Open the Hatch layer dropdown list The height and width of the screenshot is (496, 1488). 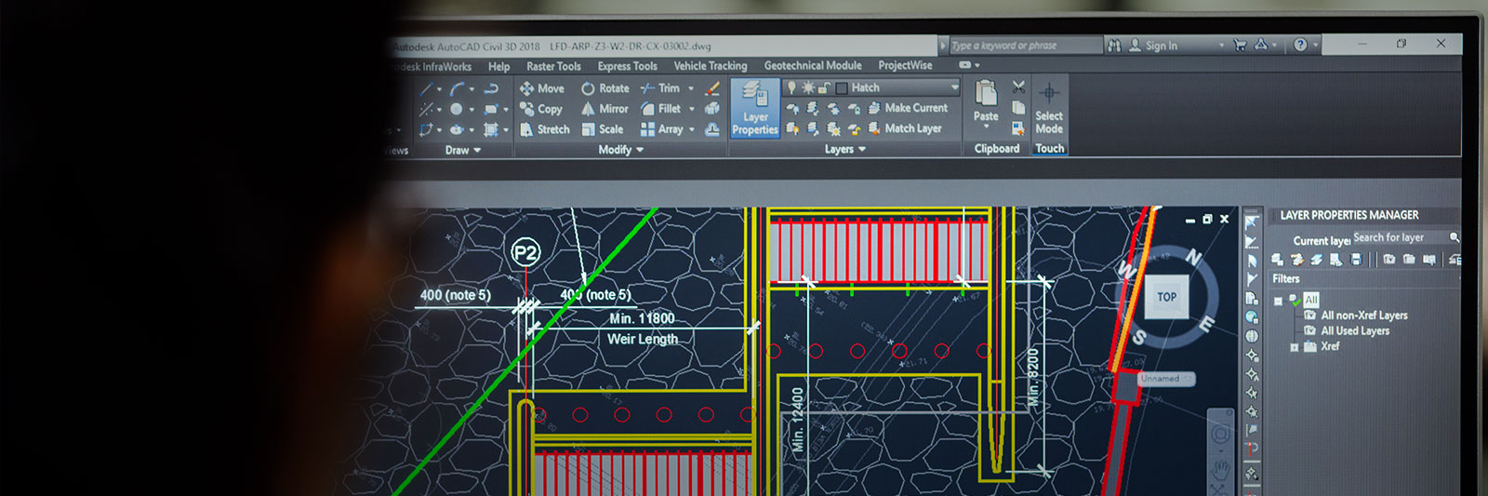pos(954,87)
